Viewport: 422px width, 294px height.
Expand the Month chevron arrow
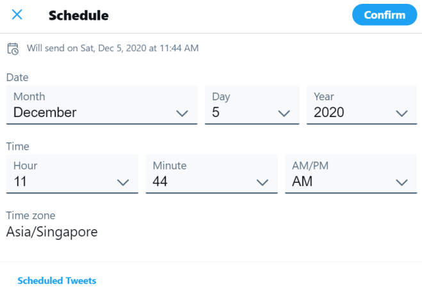tap(182, 113)
